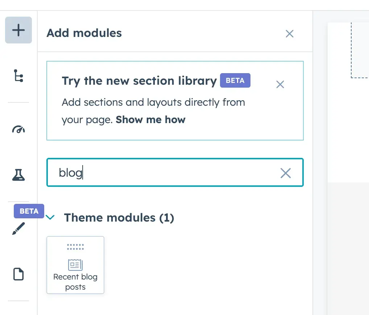Image resolution: width=369 pixels, height=315 pixels.
Task: Open the Add modules panel icon
Action: 18,30
